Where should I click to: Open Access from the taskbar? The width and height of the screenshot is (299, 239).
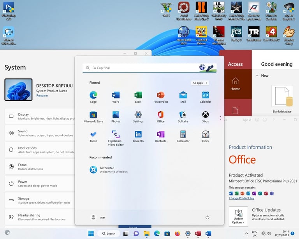pyautogui.click(x=198, y=234)
